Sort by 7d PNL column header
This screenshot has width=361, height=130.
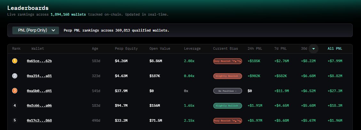(x=281, y=49)
